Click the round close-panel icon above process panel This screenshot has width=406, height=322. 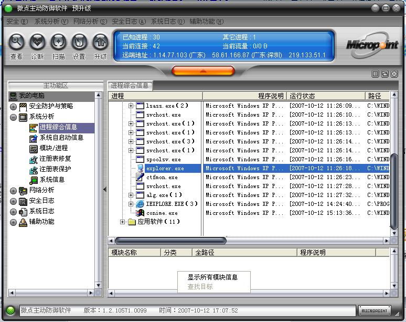coord(394,74)
